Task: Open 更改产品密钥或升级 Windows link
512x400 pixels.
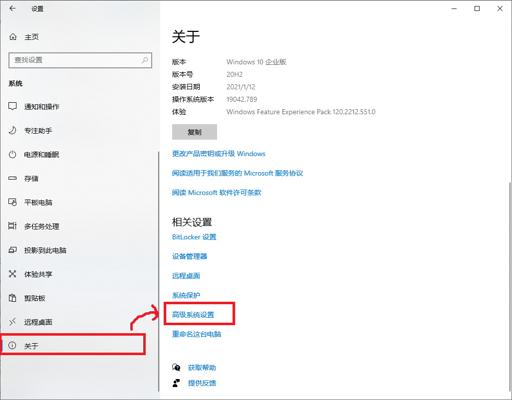Action: [219, 154]
